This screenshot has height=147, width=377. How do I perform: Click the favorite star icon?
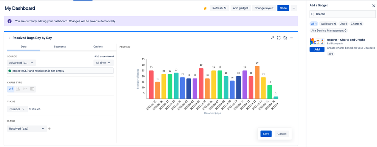click(x=205, y=8)
